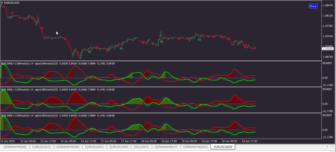This screenshot has height=152, width=336.
Task: Click the highlighted active EURUSD,M30 tab
Action: (x=223, y=147)
